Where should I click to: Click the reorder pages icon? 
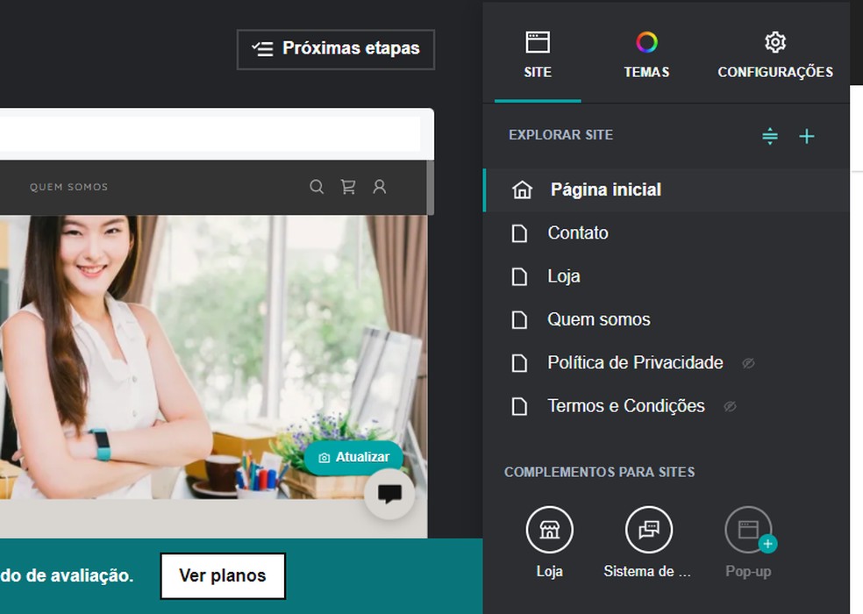(x=770, y=136)
